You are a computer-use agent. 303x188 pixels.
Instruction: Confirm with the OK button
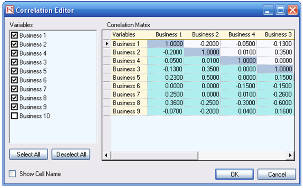[x=234, y=175]
